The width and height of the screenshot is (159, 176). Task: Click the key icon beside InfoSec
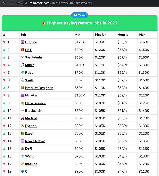tap(23, 164)
